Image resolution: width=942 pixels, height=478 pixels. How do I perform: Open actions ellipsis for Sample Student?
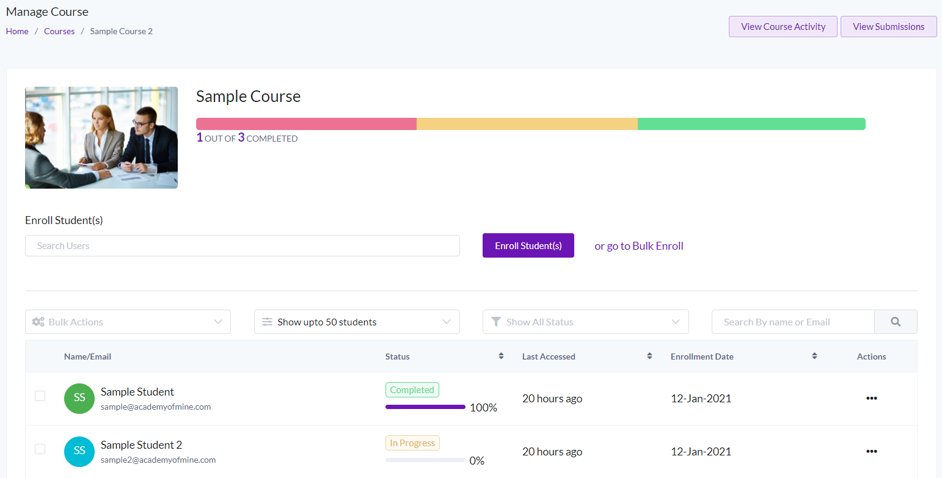(872, 398)
